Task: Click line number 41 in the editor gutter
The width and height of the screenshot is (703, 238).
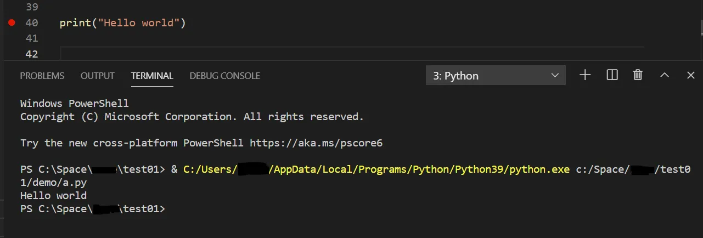Action: pyautogui.click(x=32, y=38)
